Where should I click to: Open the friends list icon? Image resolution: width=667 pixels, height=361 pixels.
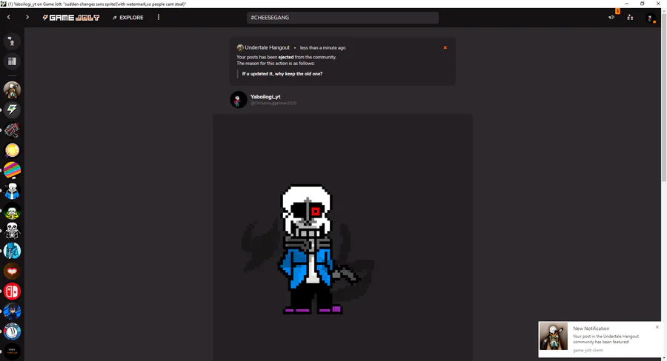630,18
